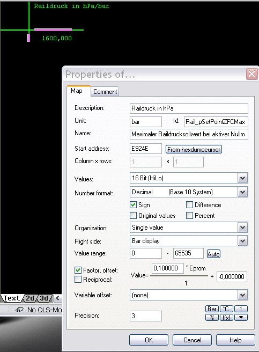Toggle the Sign checkbox
The image size is (259, 352).
point(133,205)
